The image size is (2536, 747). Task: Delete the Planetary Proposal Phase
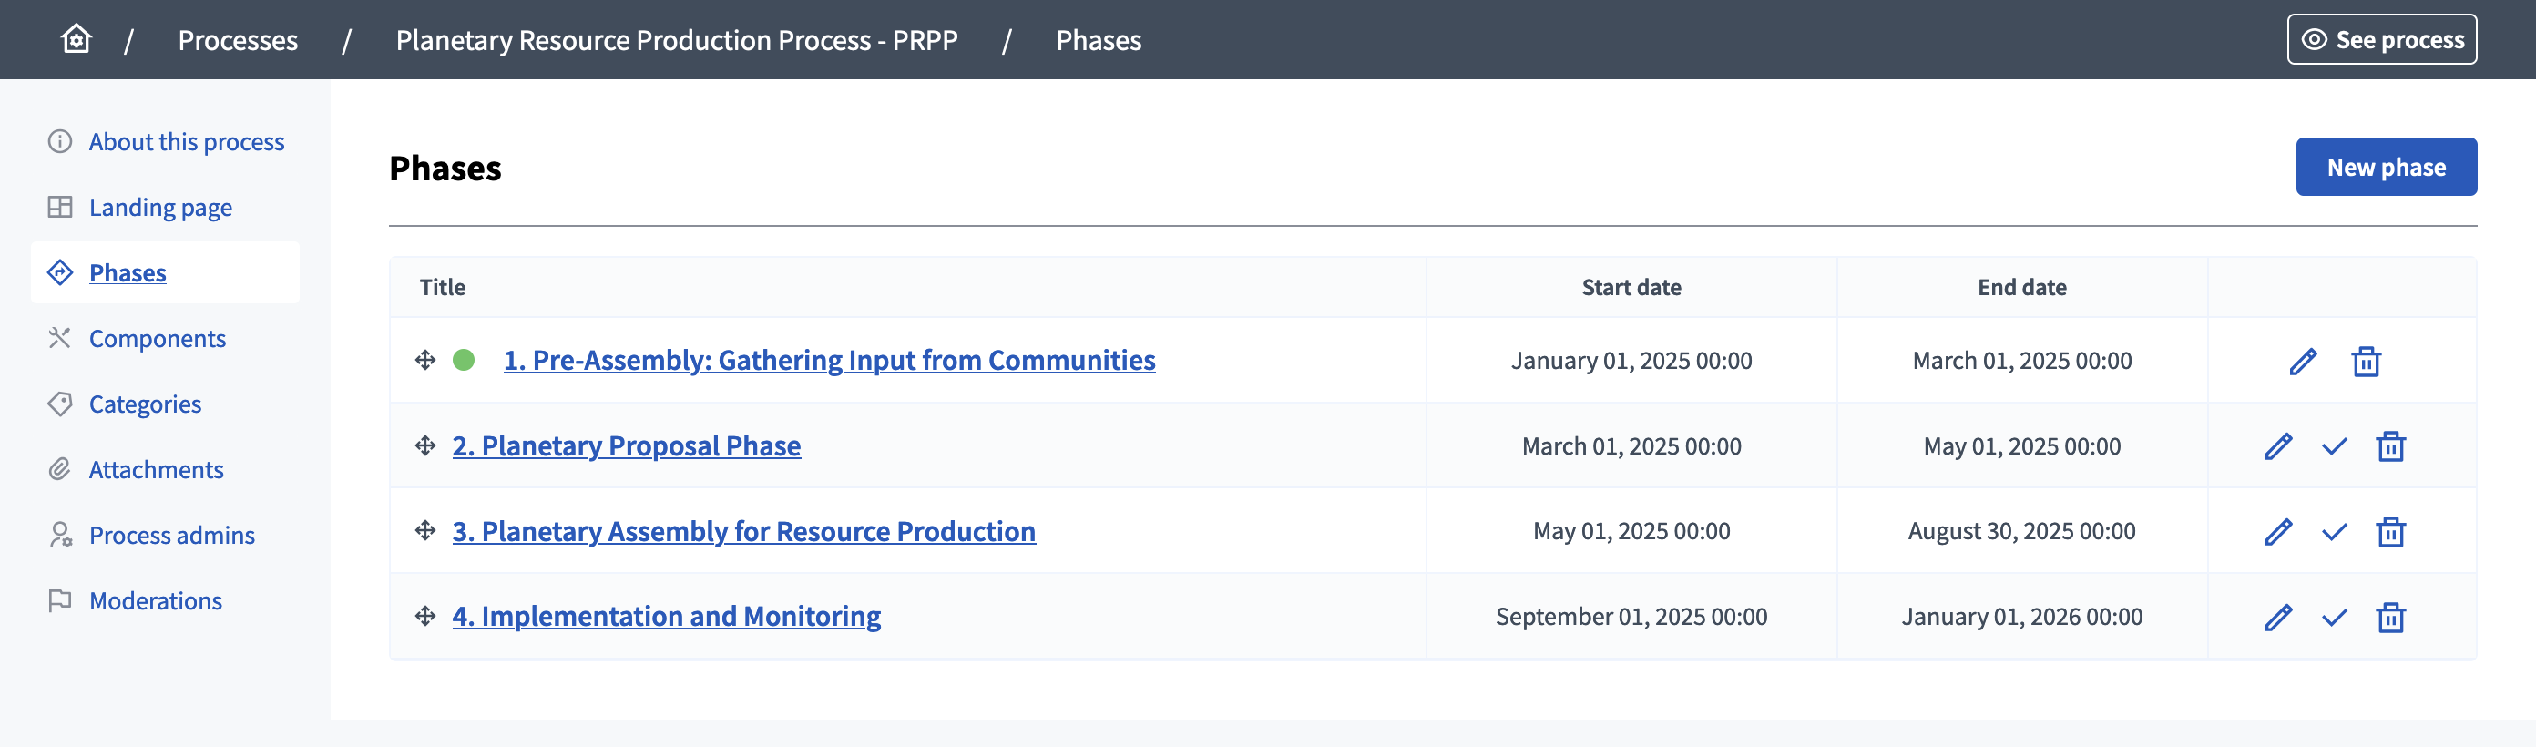(x=2390, y=446)
